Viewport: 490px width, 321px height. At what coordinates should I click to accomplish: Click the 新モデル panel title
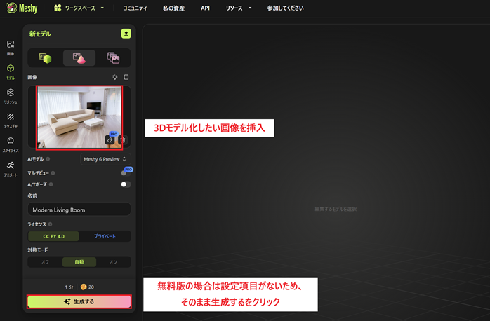pos(40,34)
